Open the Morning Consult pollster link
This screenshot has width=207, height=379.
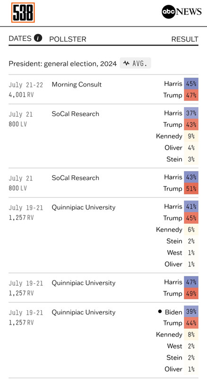tap(77, 84)
